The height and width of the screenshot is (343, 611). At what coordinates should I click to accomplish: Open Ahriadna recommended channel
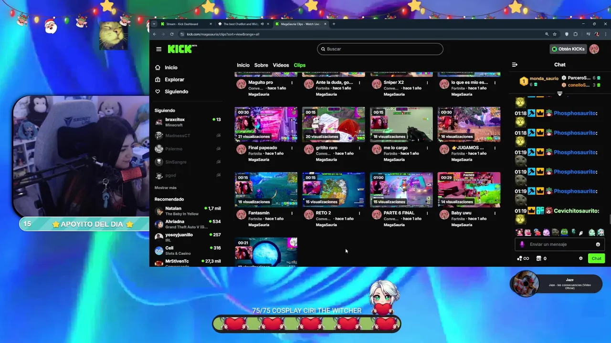click(x=187, y=224)
